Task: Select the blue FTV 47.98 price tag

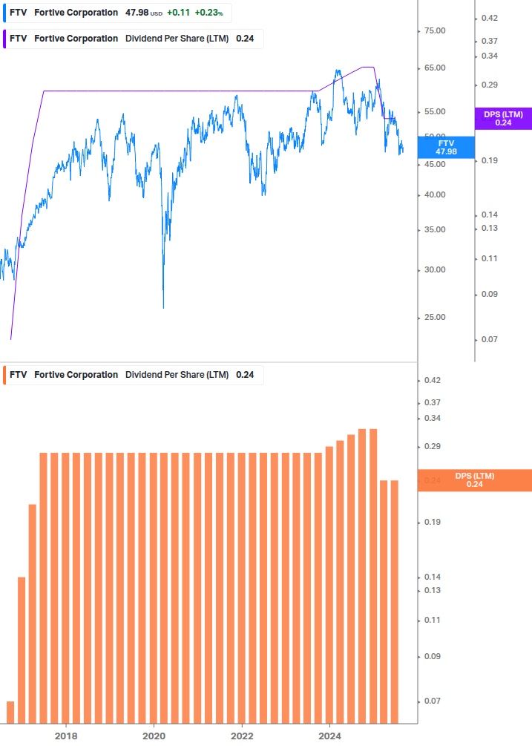Action: tap(446, 147)
